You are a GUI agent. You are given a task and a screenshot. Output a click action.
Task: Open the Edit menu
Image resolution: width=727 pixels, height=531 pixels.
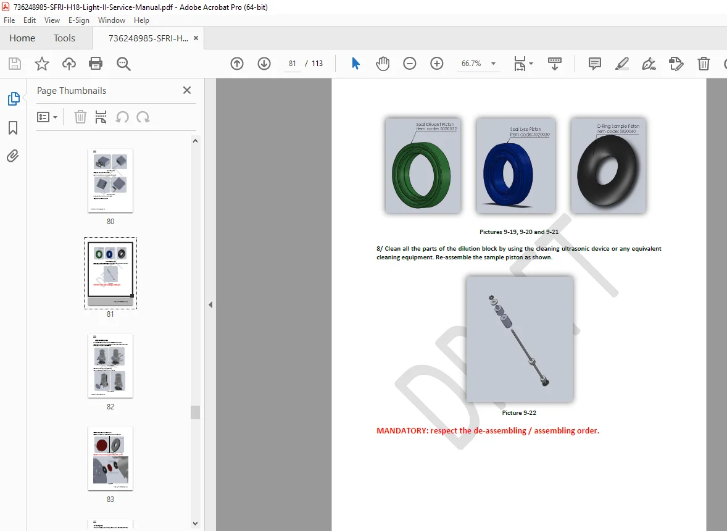point(30,20)
